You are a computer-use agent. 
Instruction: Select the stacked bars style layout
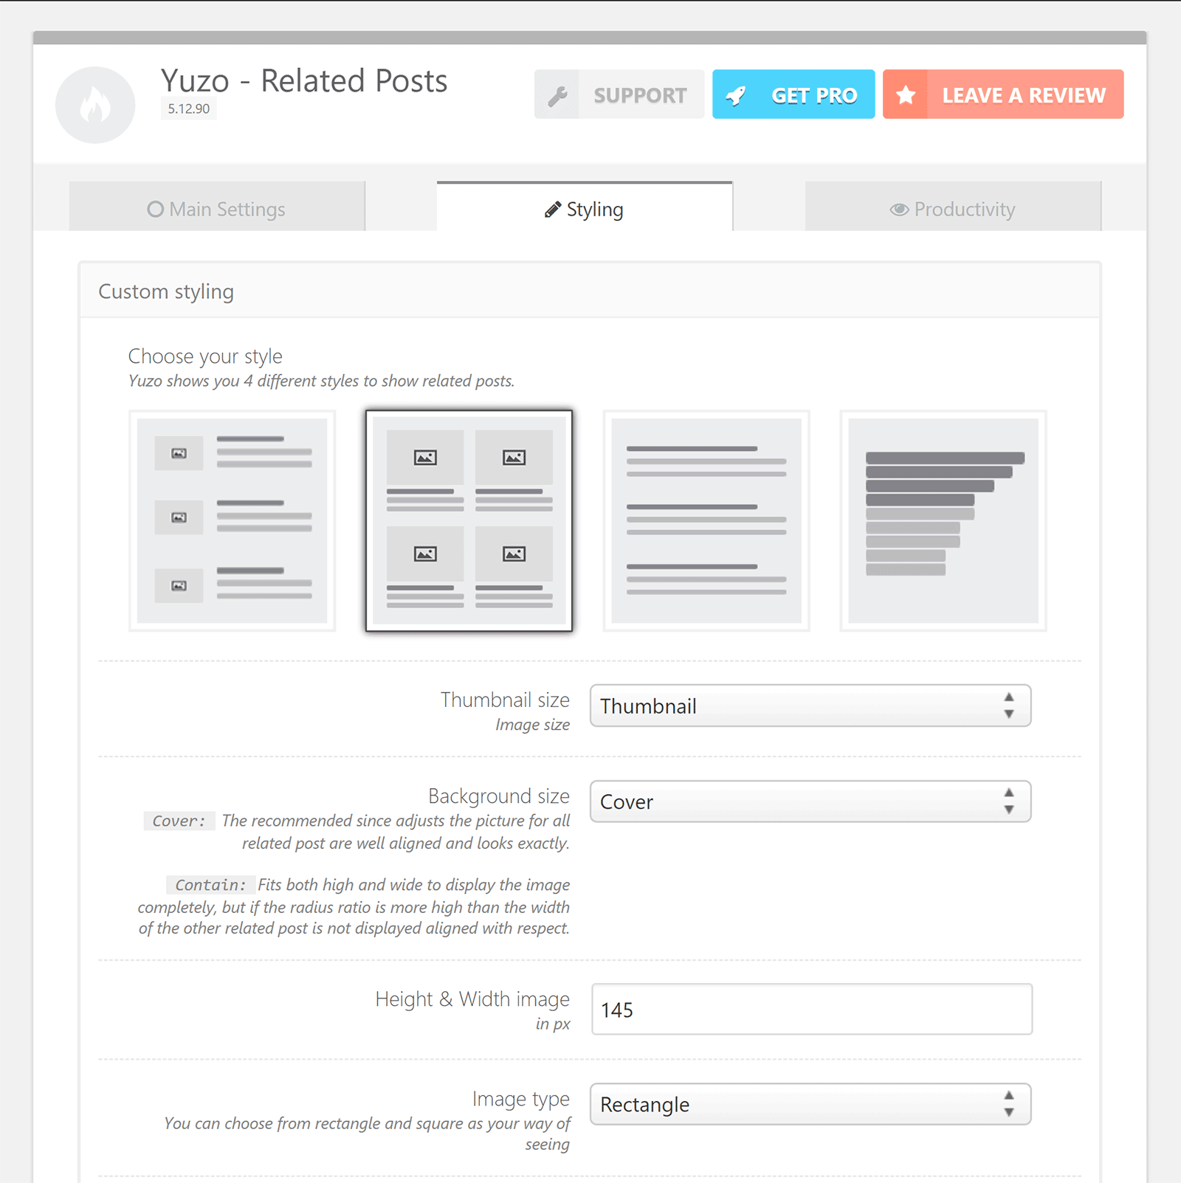(x=943, y=521)
